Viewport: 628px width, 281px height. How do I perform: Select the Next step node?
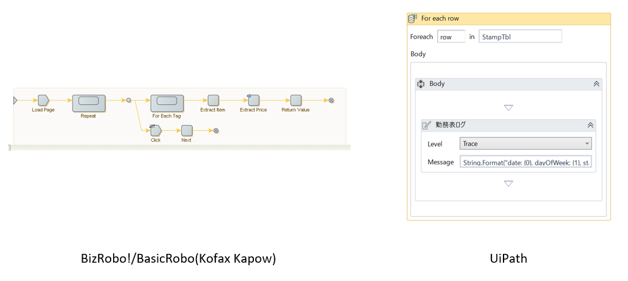186,131
